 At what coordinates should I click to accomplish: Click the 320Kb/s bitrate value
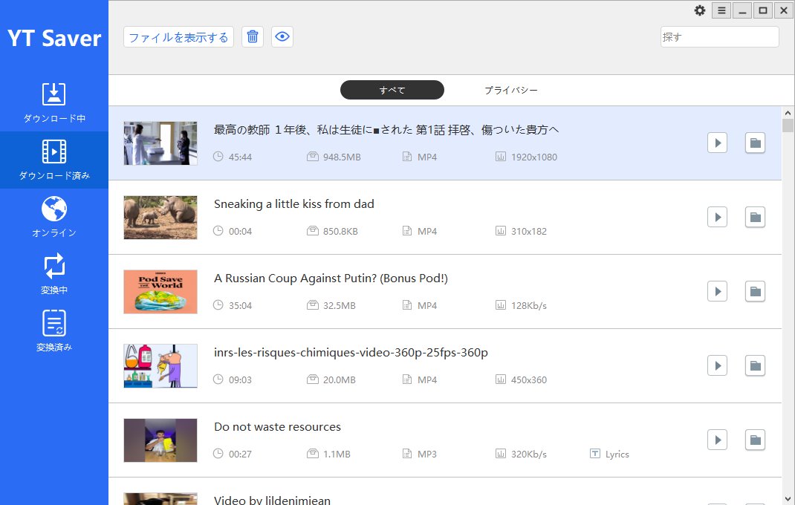pos(529,454)
